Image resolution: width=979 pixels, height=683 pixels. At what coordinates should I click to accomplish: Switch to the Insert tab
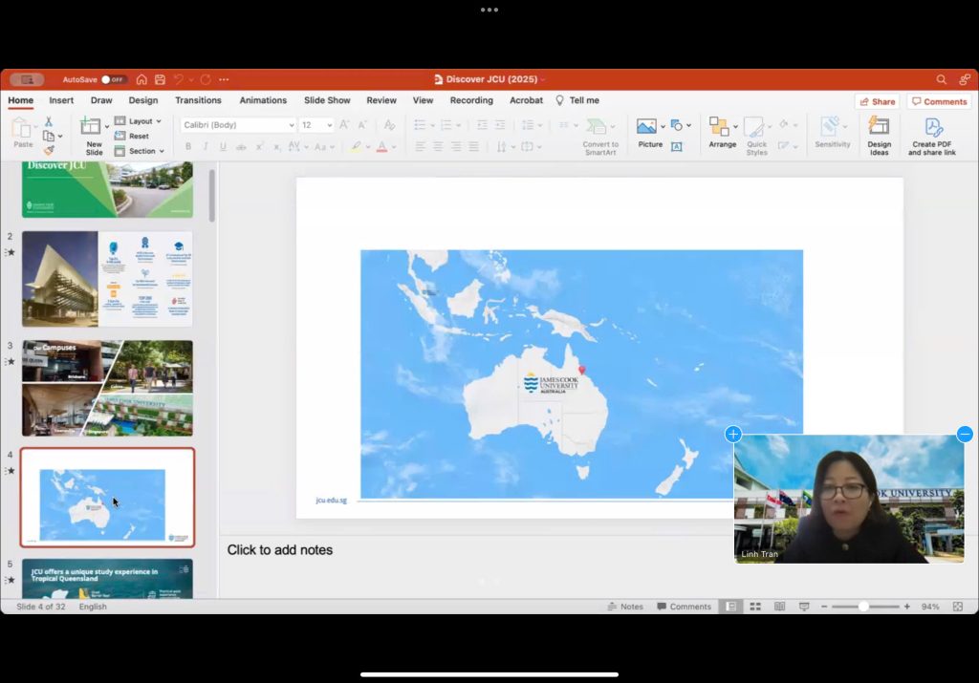(x=61, y=100)
